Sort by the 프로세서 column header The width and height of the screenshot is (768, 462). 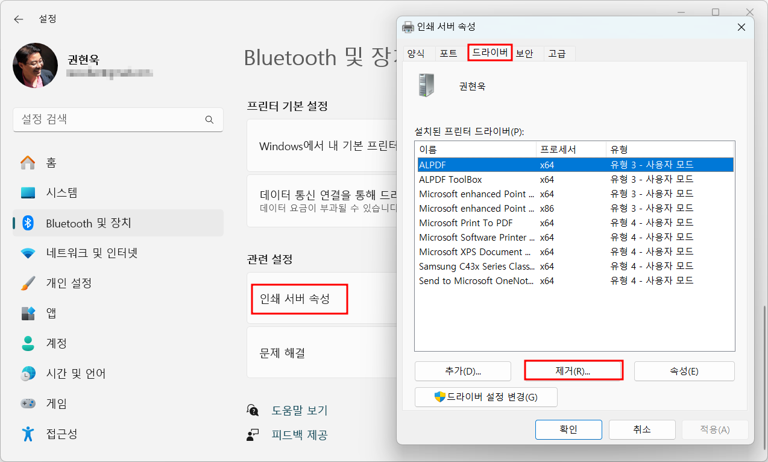pyautogui.click(x=571, y=150)
